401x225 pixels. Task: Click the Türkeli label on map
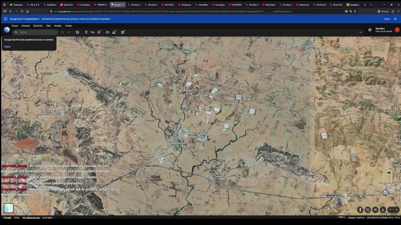pos(218,176)
